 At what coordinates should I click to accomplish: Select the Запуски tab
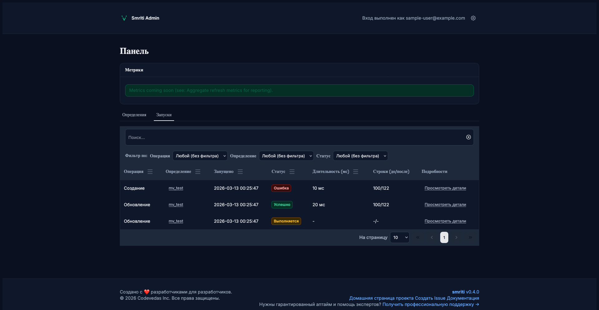(x=164, y=115)
